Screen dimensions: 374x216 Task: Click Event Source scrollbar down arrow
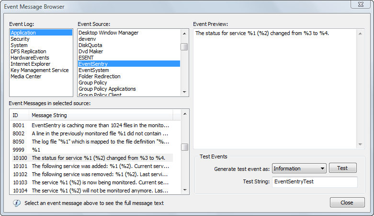184,92
